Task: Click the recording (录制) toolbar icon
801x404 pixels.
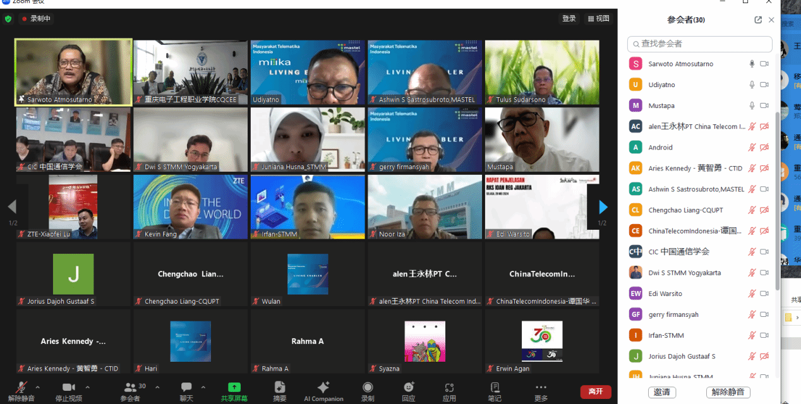Action: [x=368, y=387]
